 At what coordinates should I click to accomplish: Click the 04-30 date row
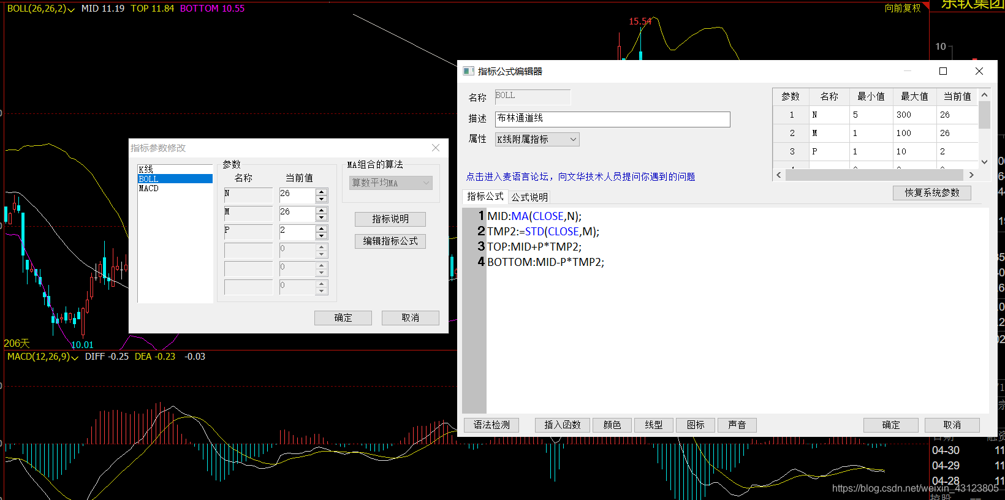click(x=946, y=450)
